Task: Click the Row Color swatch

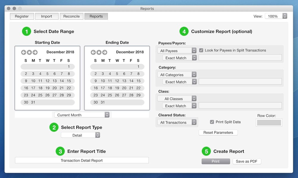Action: (x=269, y=122)
